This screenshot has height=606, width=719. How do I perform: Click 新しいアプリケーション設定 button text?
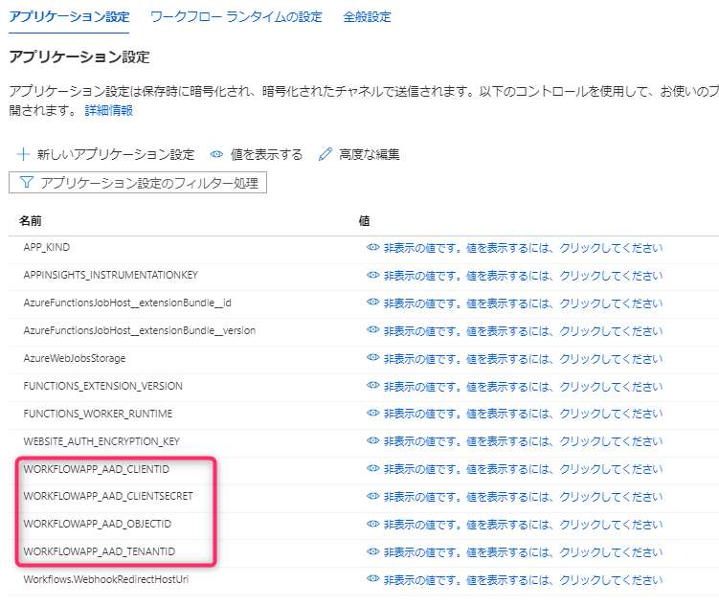[x=116, y=154]
